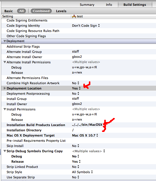Expand the Deployment Location row
The height and width of the screenshot is (181, 156).
[x=5, y=88]
